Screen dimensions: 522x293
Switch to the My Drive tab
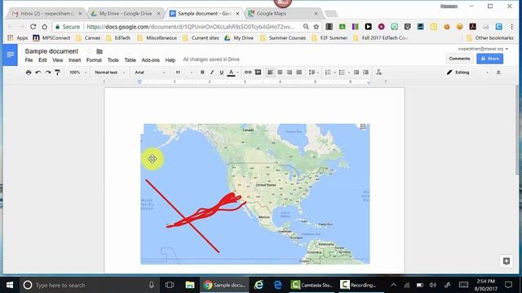pyautogui.click(x=126, y=14)
